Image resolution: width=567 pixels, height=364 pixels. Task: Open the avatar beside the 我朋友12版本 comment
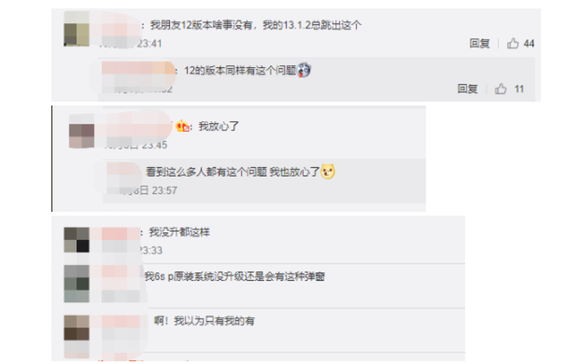[x=76, y=29]
